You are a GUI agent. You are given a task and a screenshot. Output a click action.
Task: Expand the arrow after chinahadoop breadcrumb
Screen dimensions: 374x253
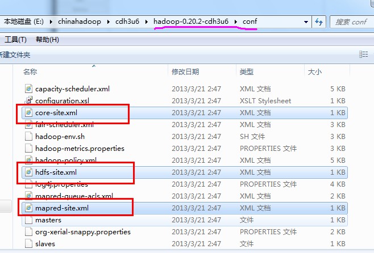point(109,22)
